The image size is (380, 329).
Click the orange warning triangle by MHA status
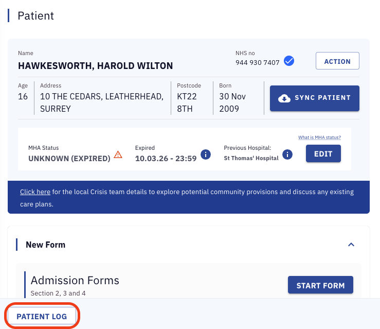118,154
